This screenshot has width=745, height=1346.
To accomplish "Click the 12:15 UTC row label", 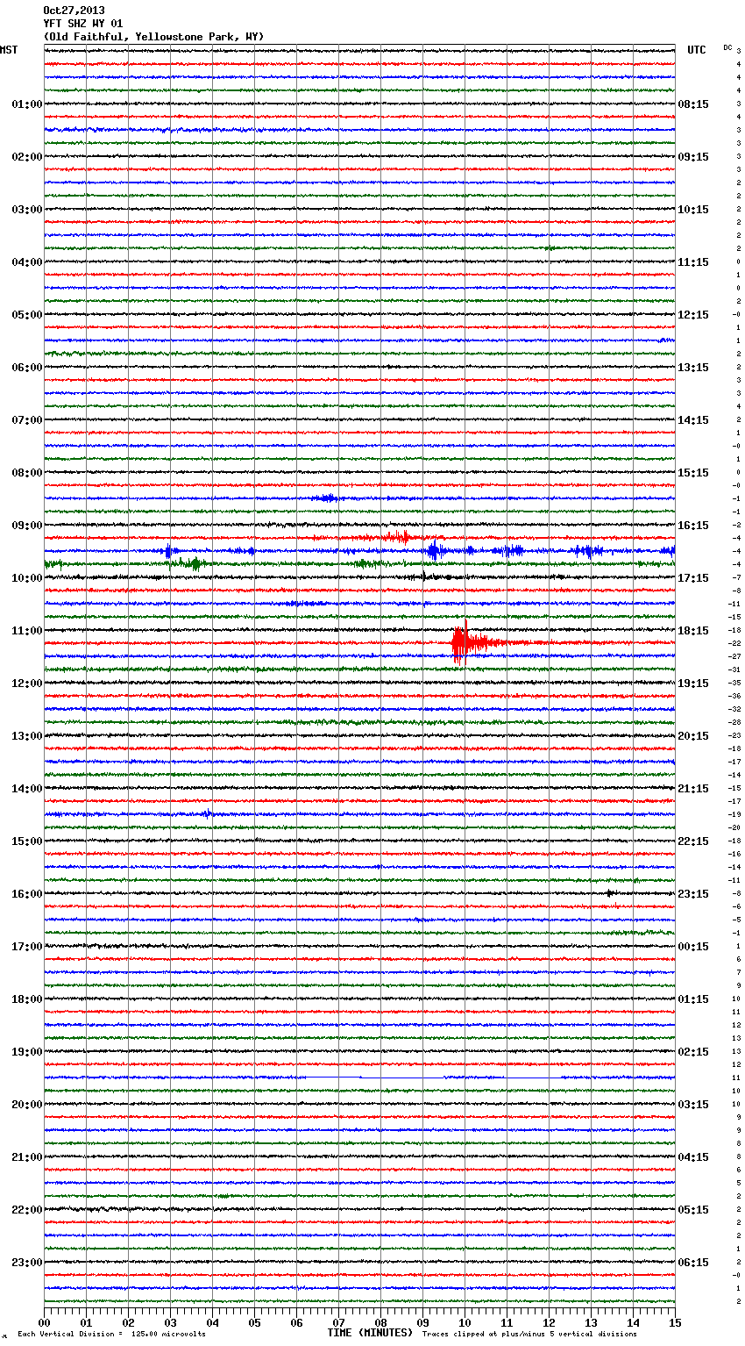I will 693,315.
